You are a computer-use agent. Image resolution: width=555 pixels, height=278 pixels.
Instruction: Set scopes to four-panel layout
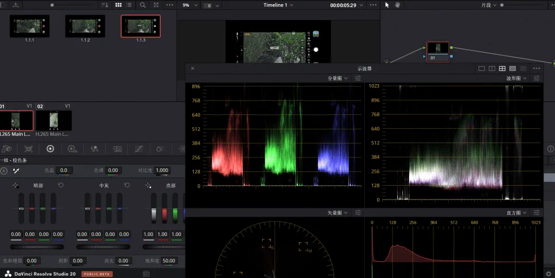coord(502,68)
